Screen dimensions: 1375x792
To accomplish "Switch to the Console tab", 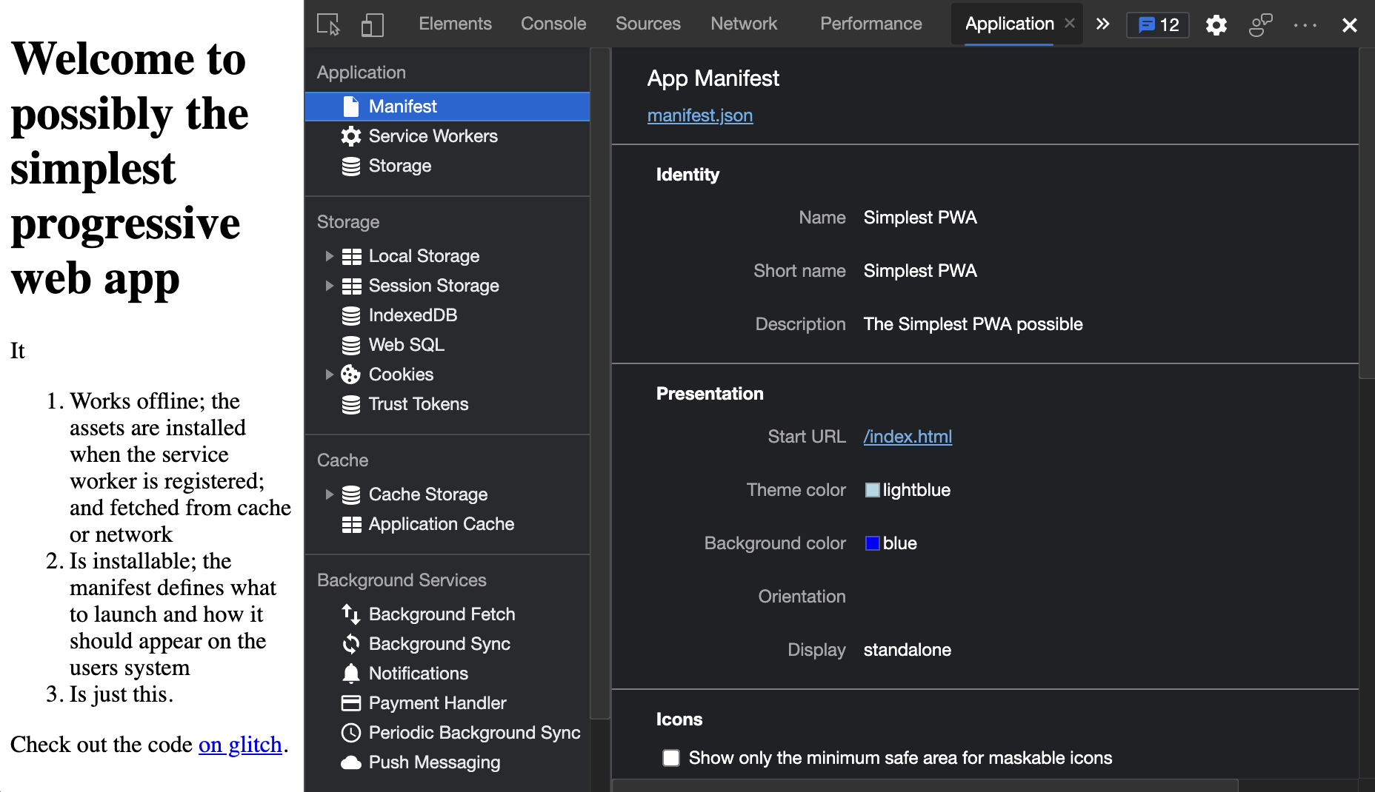I will click(x=553, y=24).
